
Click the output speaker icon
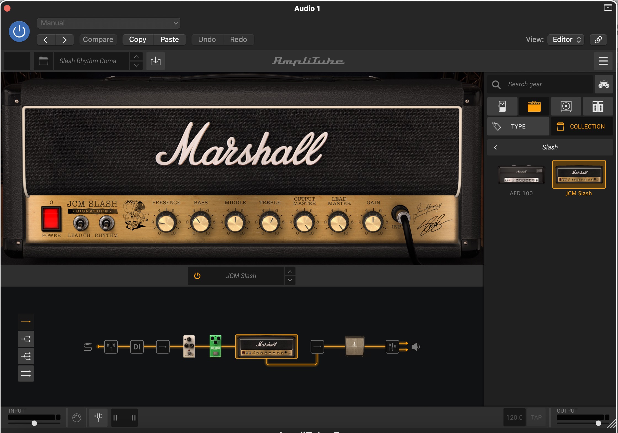(415, 347)
